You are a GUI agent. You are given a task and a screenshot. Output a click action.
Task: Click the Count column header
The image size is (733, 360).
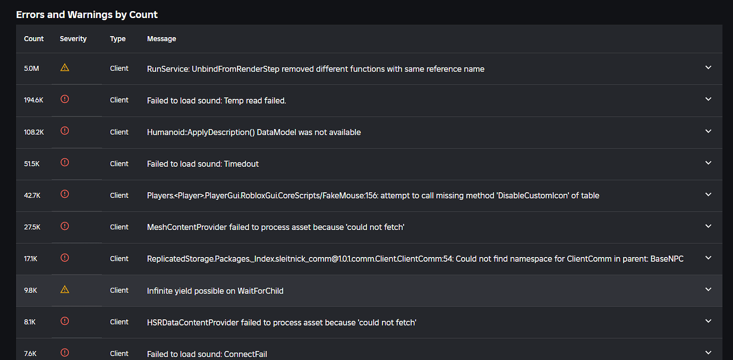tap(33, 38)
